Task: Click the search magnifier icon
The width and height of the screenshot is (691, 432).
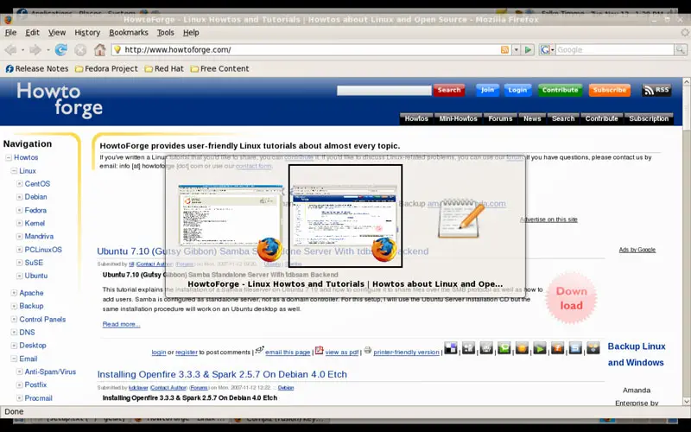Action: coord(681,50)
